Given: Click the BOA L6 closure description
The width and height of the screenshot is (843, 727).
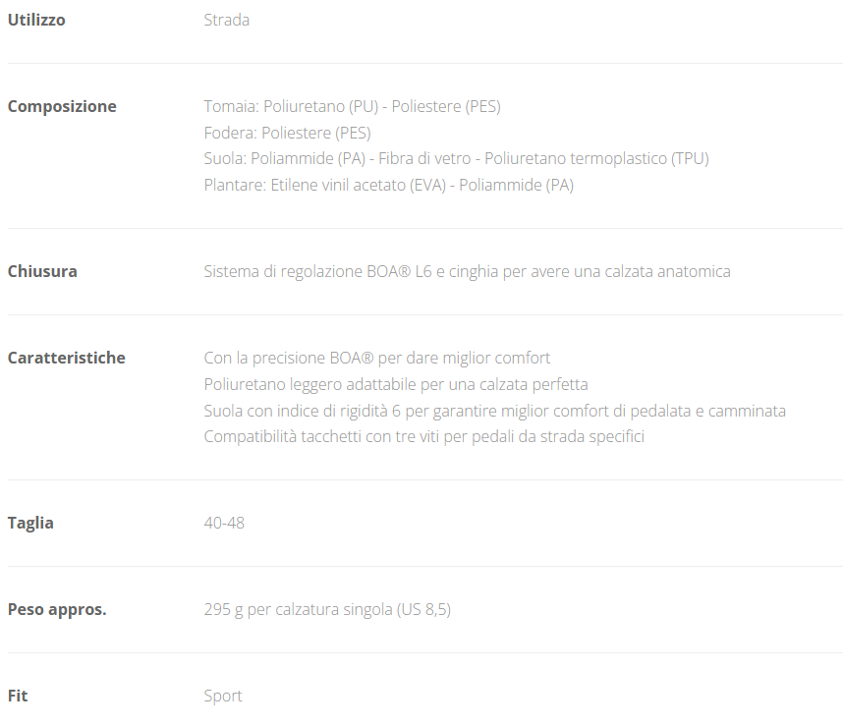Looking at the screenshot, I should pyautogui.click(x=467, y=271).
